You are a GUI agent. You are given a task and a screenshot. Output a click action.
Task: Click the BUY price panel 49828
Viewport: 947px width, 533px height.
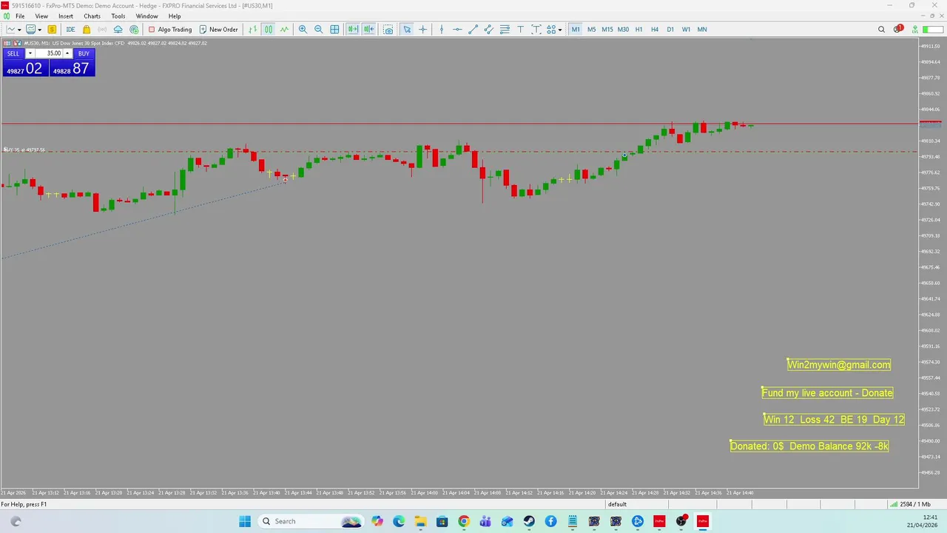tap(73, 69)
